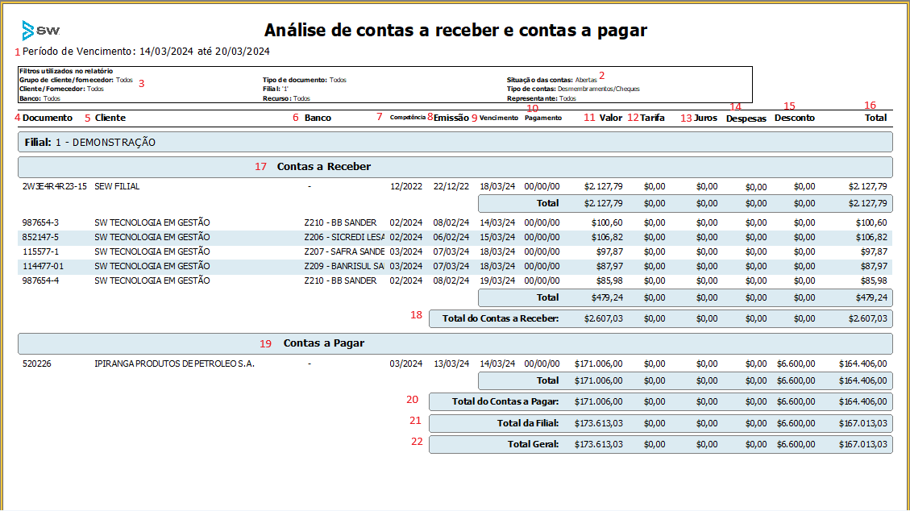The height and width of the screenshot is (511, 910).
Task: Click Valor '$106,82' in row 852147-5
Action: pyautogui.click(x=607, y=237)
